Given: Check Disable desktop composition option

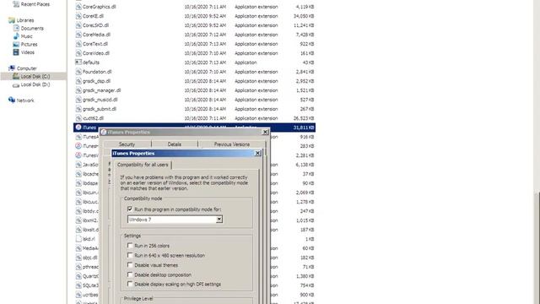Looking at the screenshot, I should pos(130,274).
